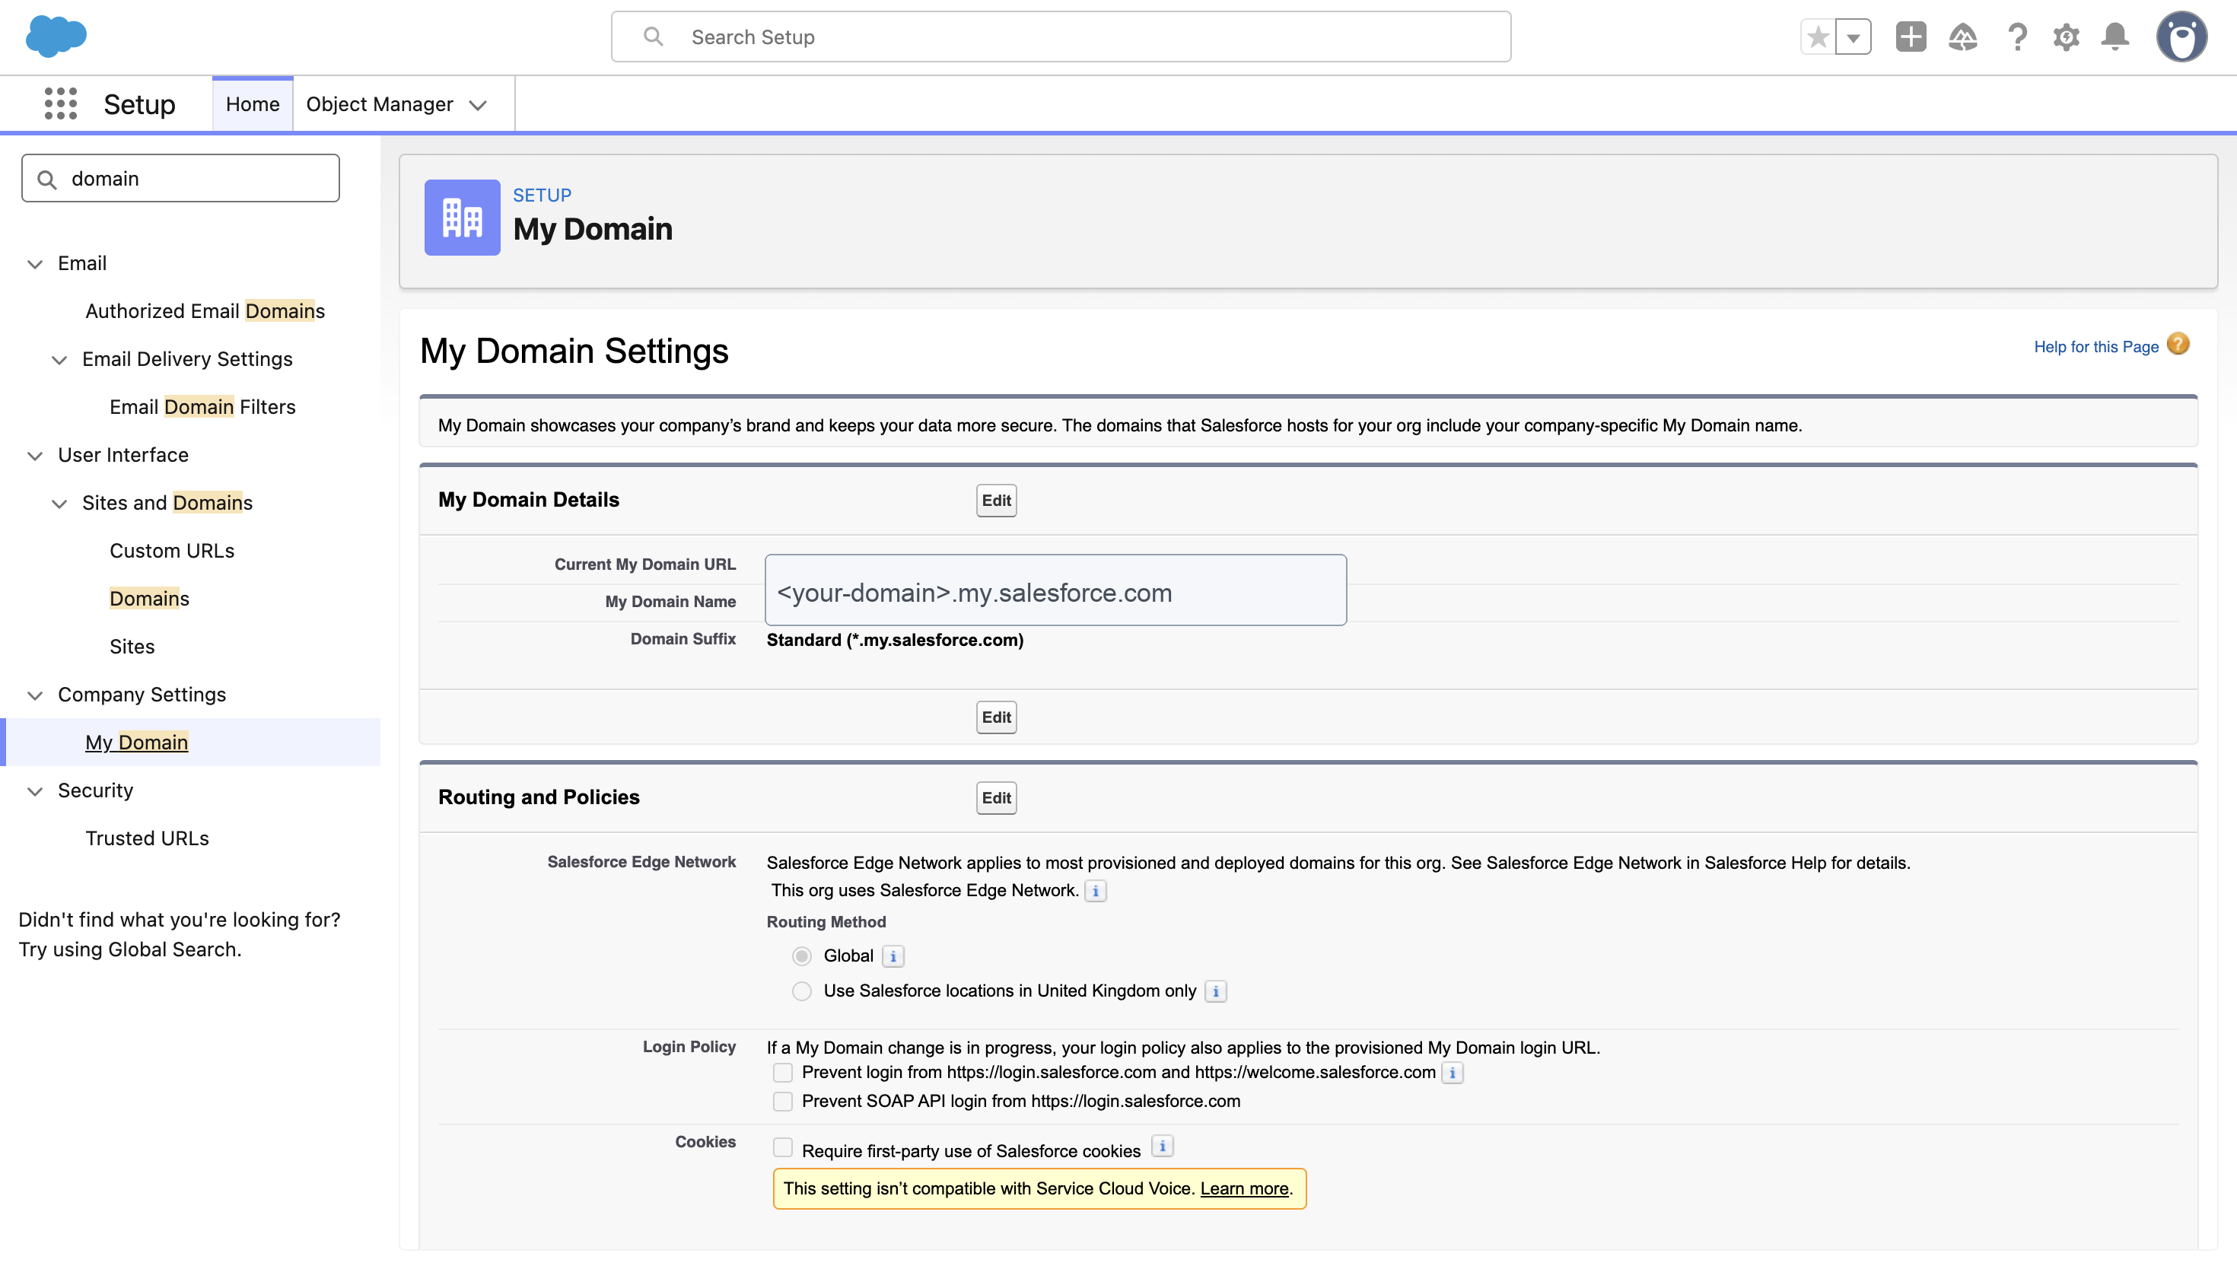Click the your-domain.my.salesforce.com URL box
The width and height of the screenshot is (2237, 1269).
click(x=1055, y=590)
